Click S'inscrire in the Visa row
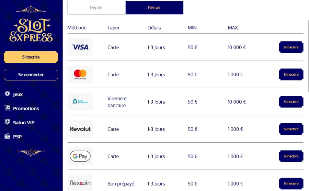 coord(291,47)
